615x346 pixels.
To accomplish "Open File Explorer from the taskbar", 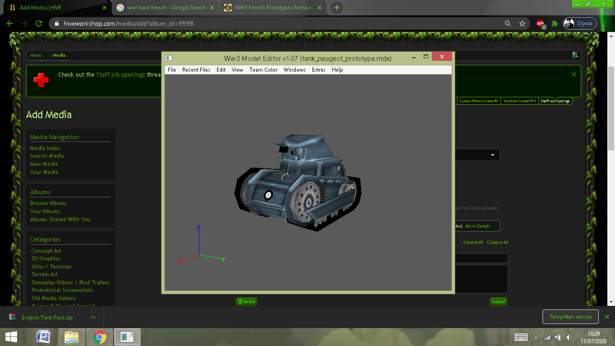I will pyautogui.click(x=72, y=337).
